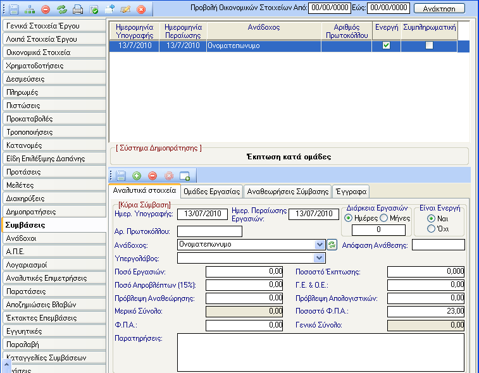This screenshot has width=479, height=373.
Task: Click the Έως date field in header
Action: point(389,8)
